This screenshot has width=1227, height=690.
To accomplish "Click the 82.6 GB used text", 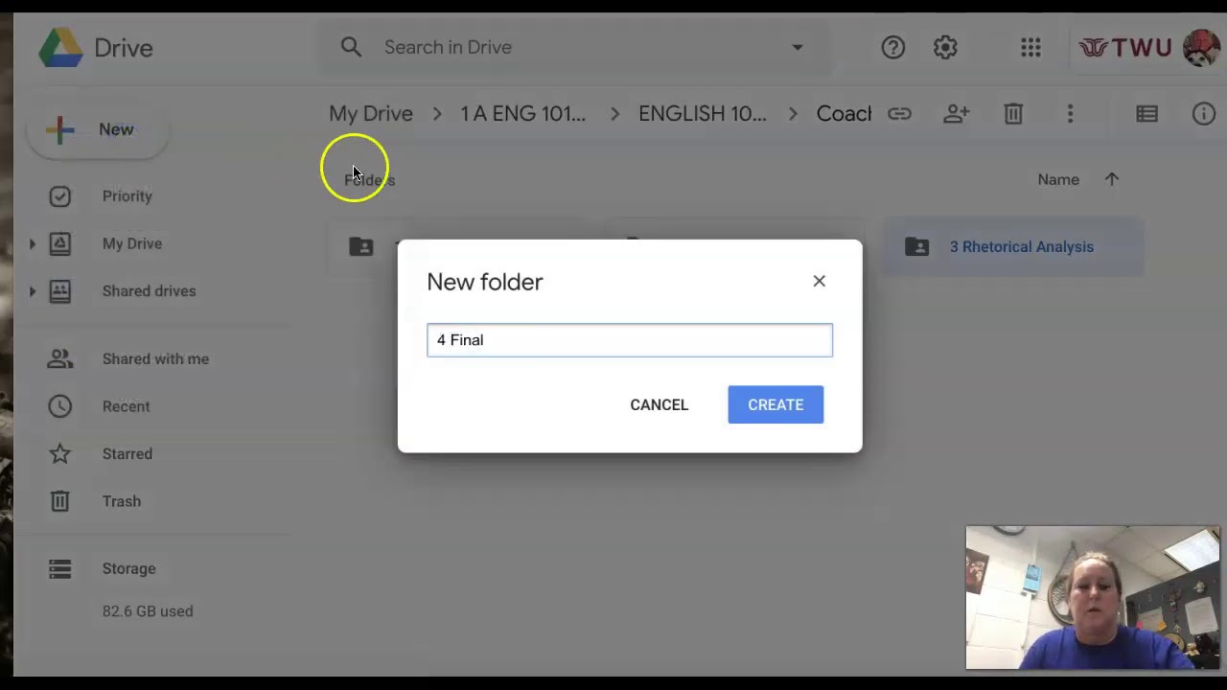I will 148,610.
